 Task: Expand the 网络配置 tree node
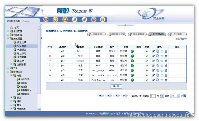coord(8,35)
